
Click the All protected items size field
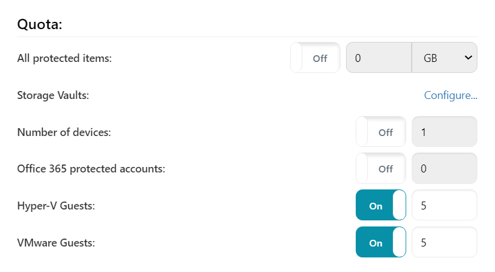coord(378,58)
